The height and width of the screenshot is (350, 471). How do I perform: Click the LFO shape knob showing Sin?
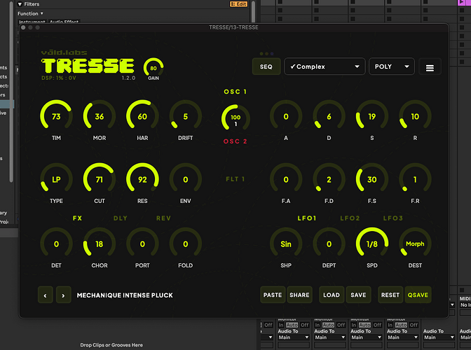coord(286,244)
